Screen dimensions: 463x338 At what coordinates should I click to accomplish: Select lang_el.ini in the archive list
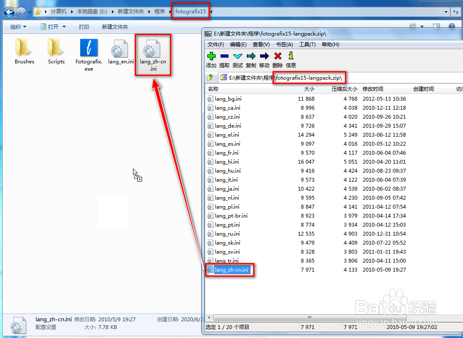227,135
